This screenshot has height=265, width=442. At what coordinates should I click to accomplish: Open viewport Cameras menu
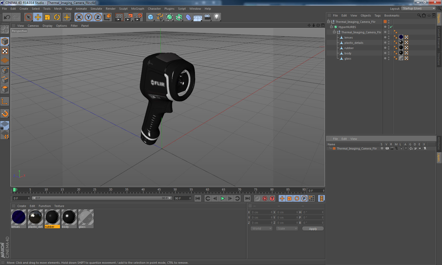[x=33, y=26]
